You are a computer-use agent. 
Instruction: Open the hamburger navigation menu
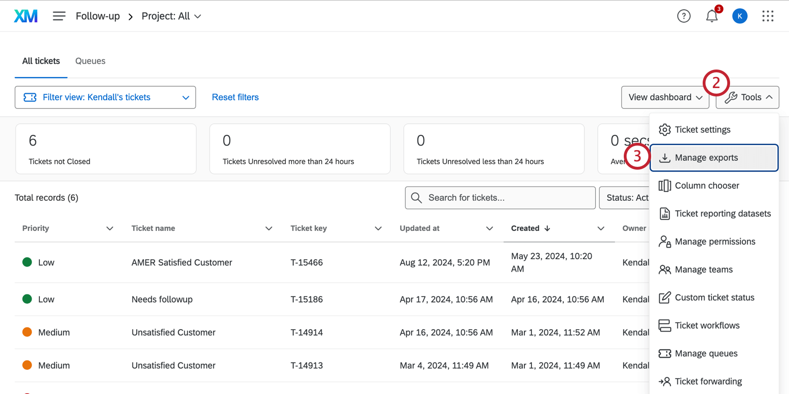[x=59, y=16]
